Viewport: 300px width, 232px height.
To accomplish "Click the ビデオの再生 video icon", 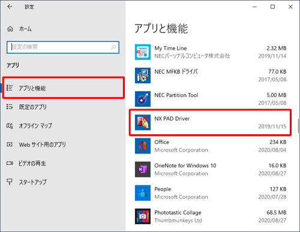I will pos(10,163).
